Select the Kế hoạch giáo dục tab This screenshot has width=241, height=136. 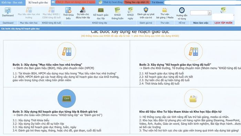[x=38, y=2]
